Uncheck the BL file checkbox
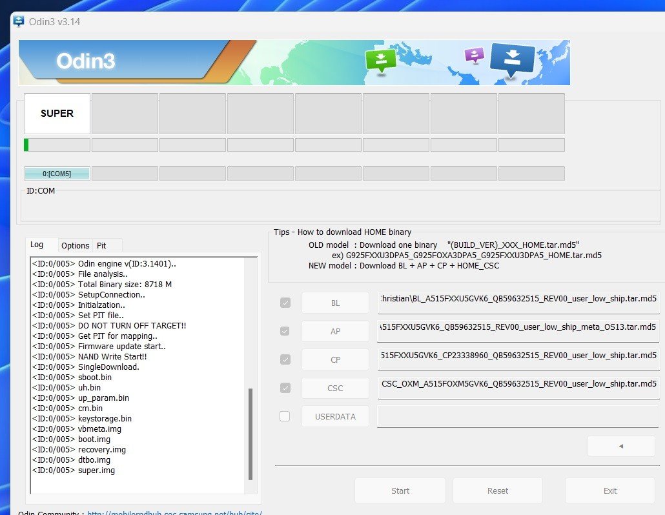 pos(285,303)
